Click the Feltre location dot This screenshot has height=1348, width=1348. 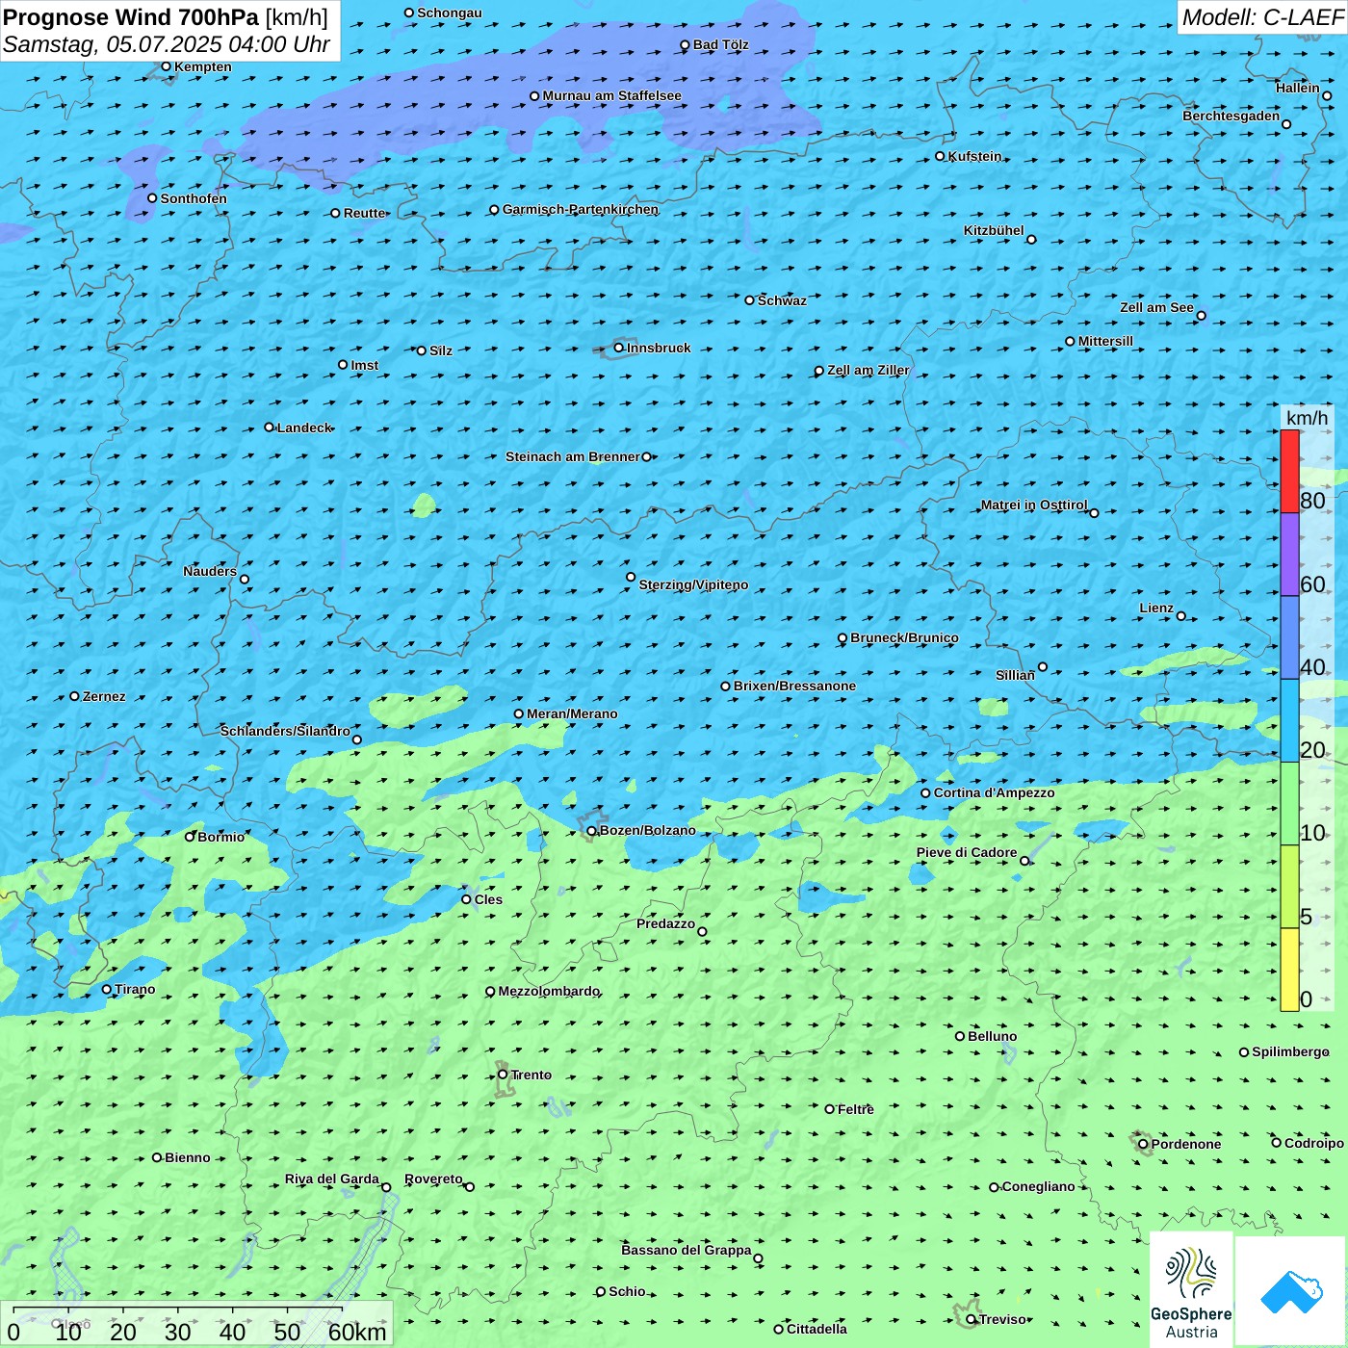830,1109
